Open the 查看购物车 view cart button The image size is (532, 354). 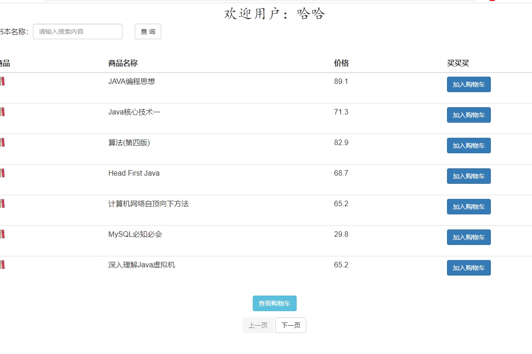point(275,303)
